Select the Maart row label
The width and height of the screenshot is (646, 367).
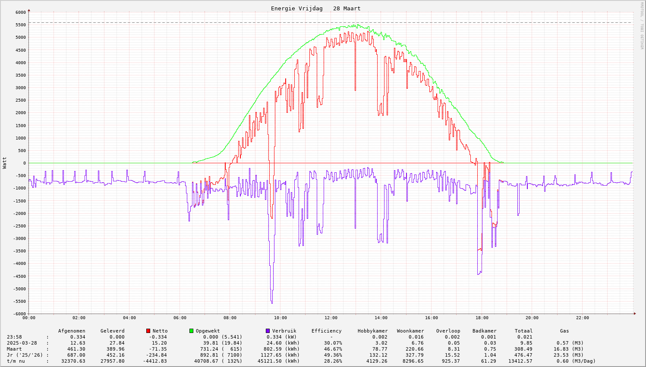click(x=14, y=349)
